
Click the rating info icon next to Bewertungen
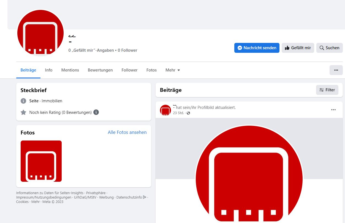96,112
